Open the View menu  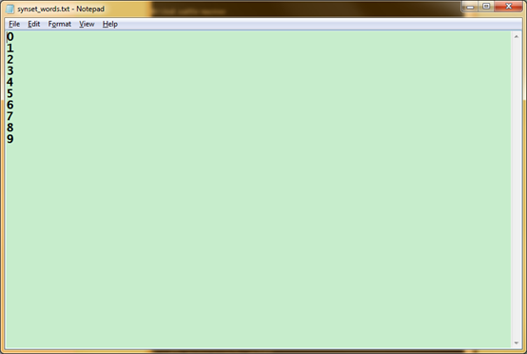(x=87, y=24)
